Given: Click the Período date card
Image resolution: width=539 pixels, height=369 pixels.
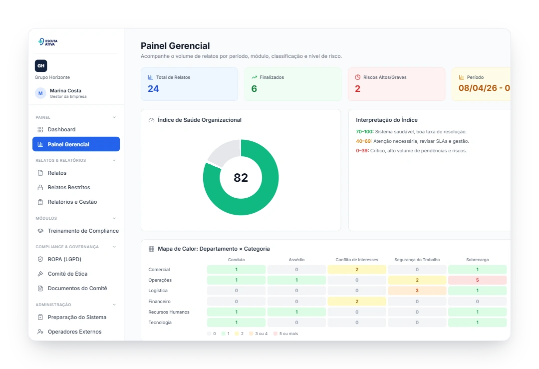Looking at the screenshot, I should 481,84.
